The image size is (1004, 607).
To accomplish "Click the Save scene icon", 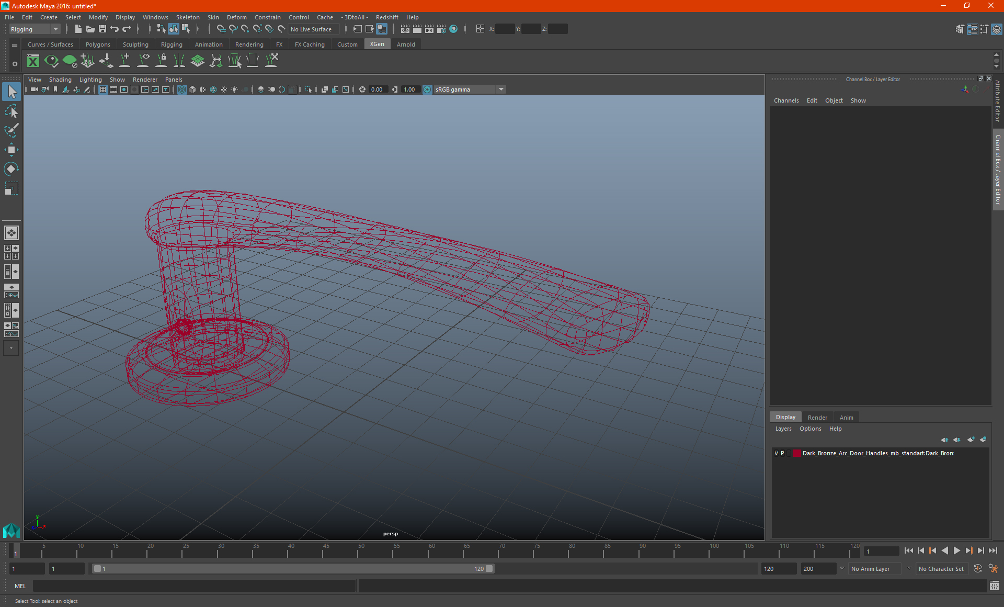I will (x=102, y=29).
